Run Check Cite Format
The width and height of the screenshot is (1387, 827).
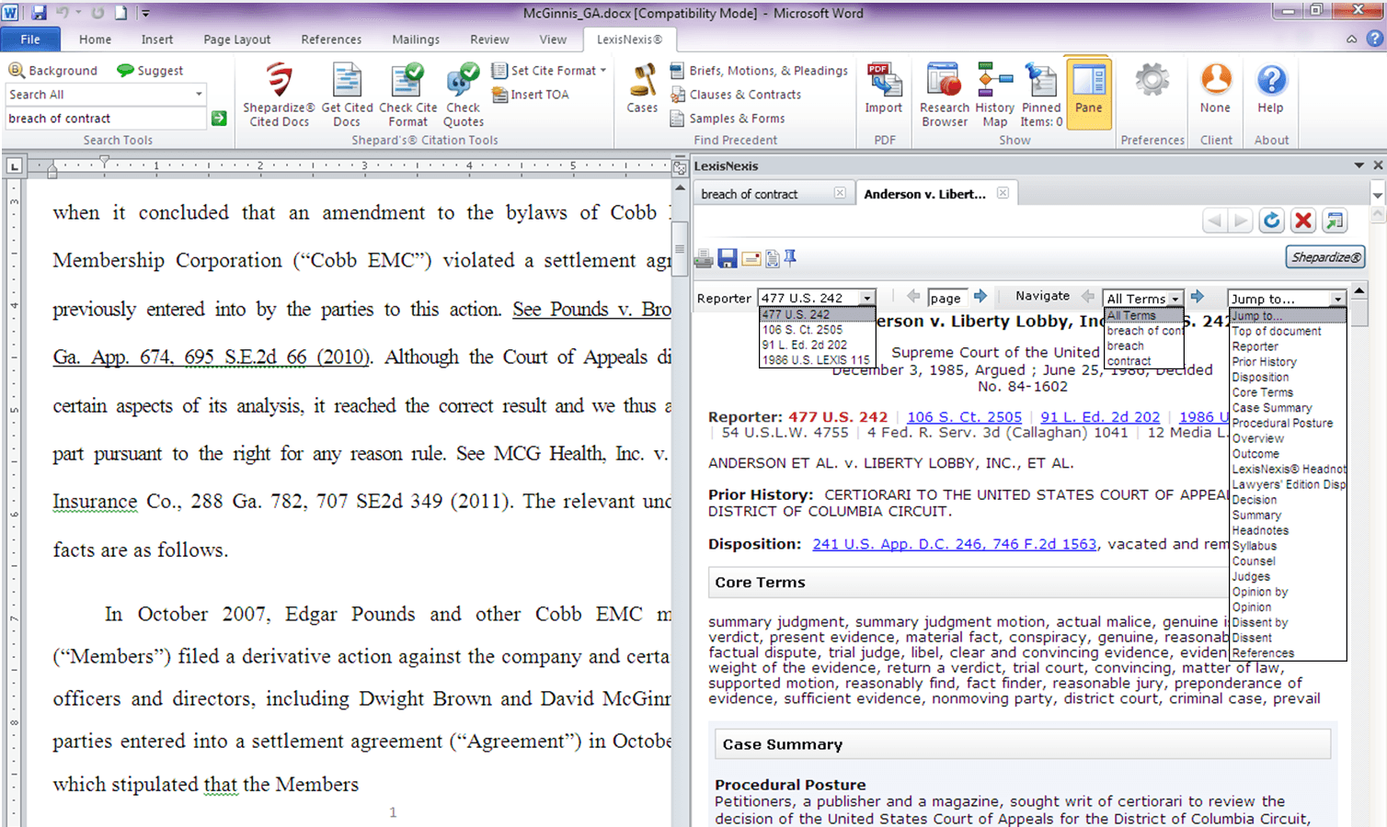407,83
